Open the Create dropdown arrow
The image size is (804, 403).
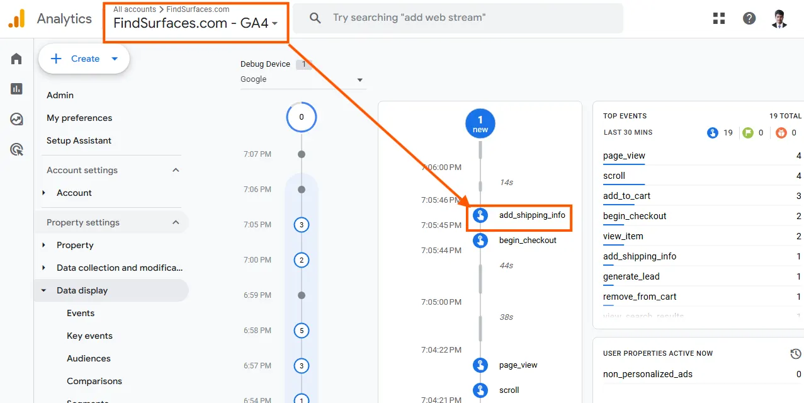(115, 59)
